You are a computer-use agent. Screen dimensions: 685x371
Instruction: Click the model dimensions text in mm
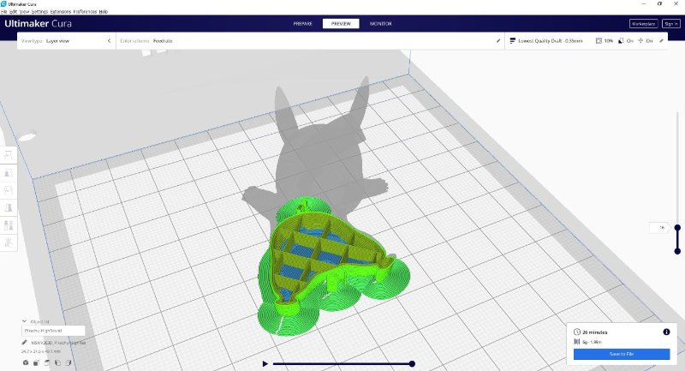pos(41,351)
